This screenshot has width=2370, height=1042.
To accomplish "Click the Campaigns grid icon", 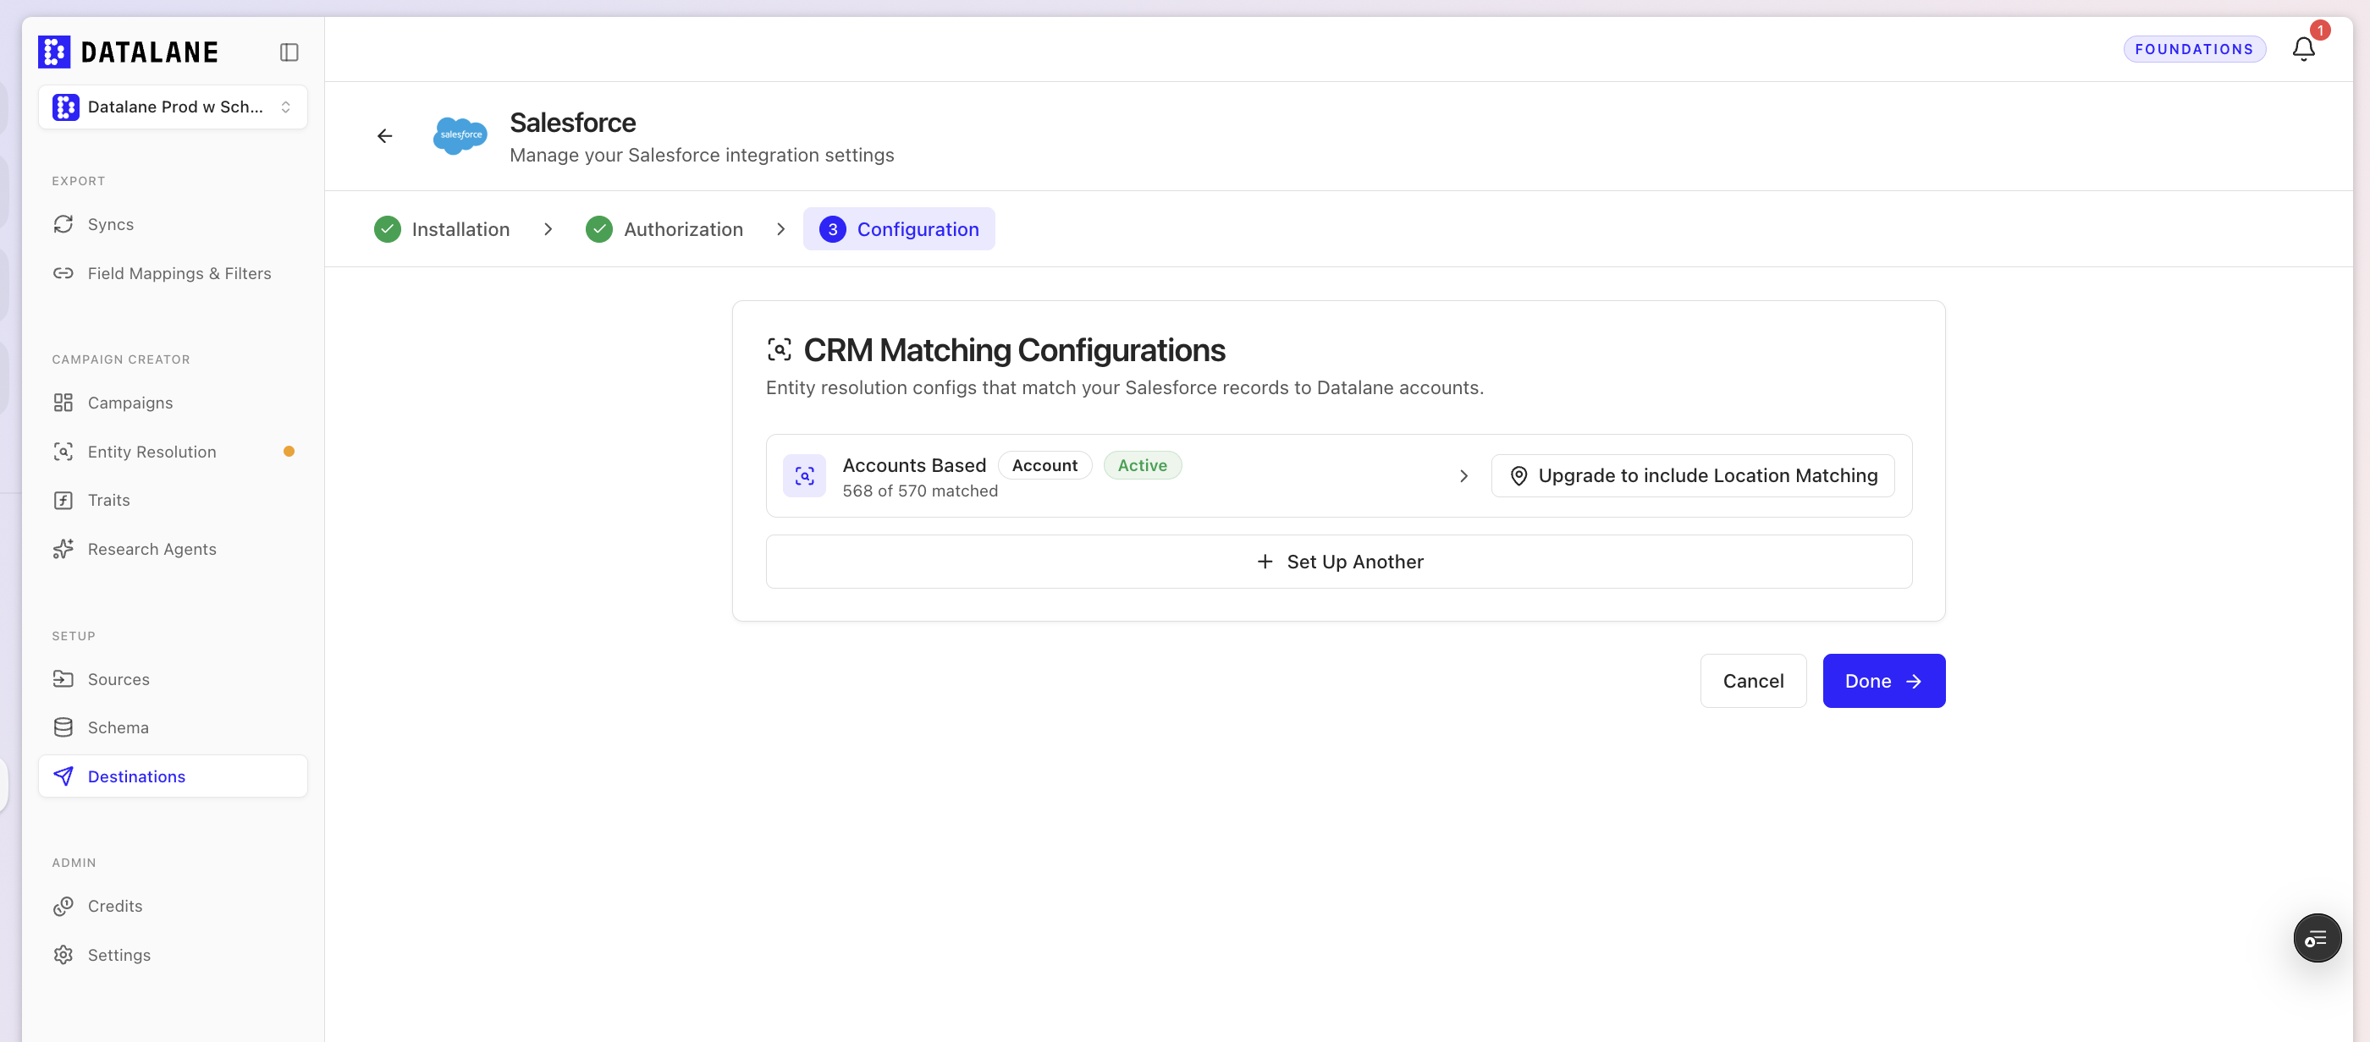I will (x=63, y=403).
